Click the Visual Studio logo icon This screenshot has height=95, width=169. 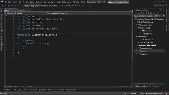click(x=2, y=1)
